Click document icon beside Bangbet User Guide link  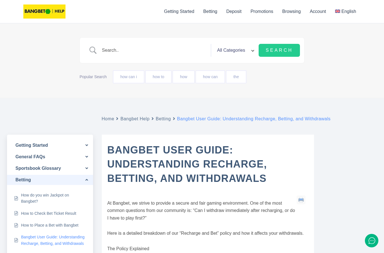pos(16,240)
